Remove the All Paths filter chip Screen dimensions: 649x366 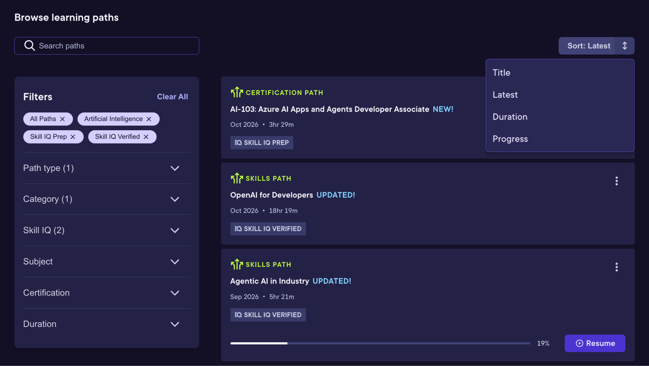click(x=62, y=119)
